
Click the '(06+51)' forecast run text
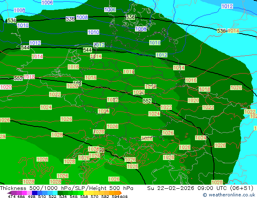(x=242, y=188)
